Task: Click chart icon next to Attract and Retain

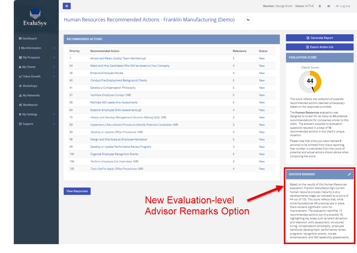Action: click(145, 58)
